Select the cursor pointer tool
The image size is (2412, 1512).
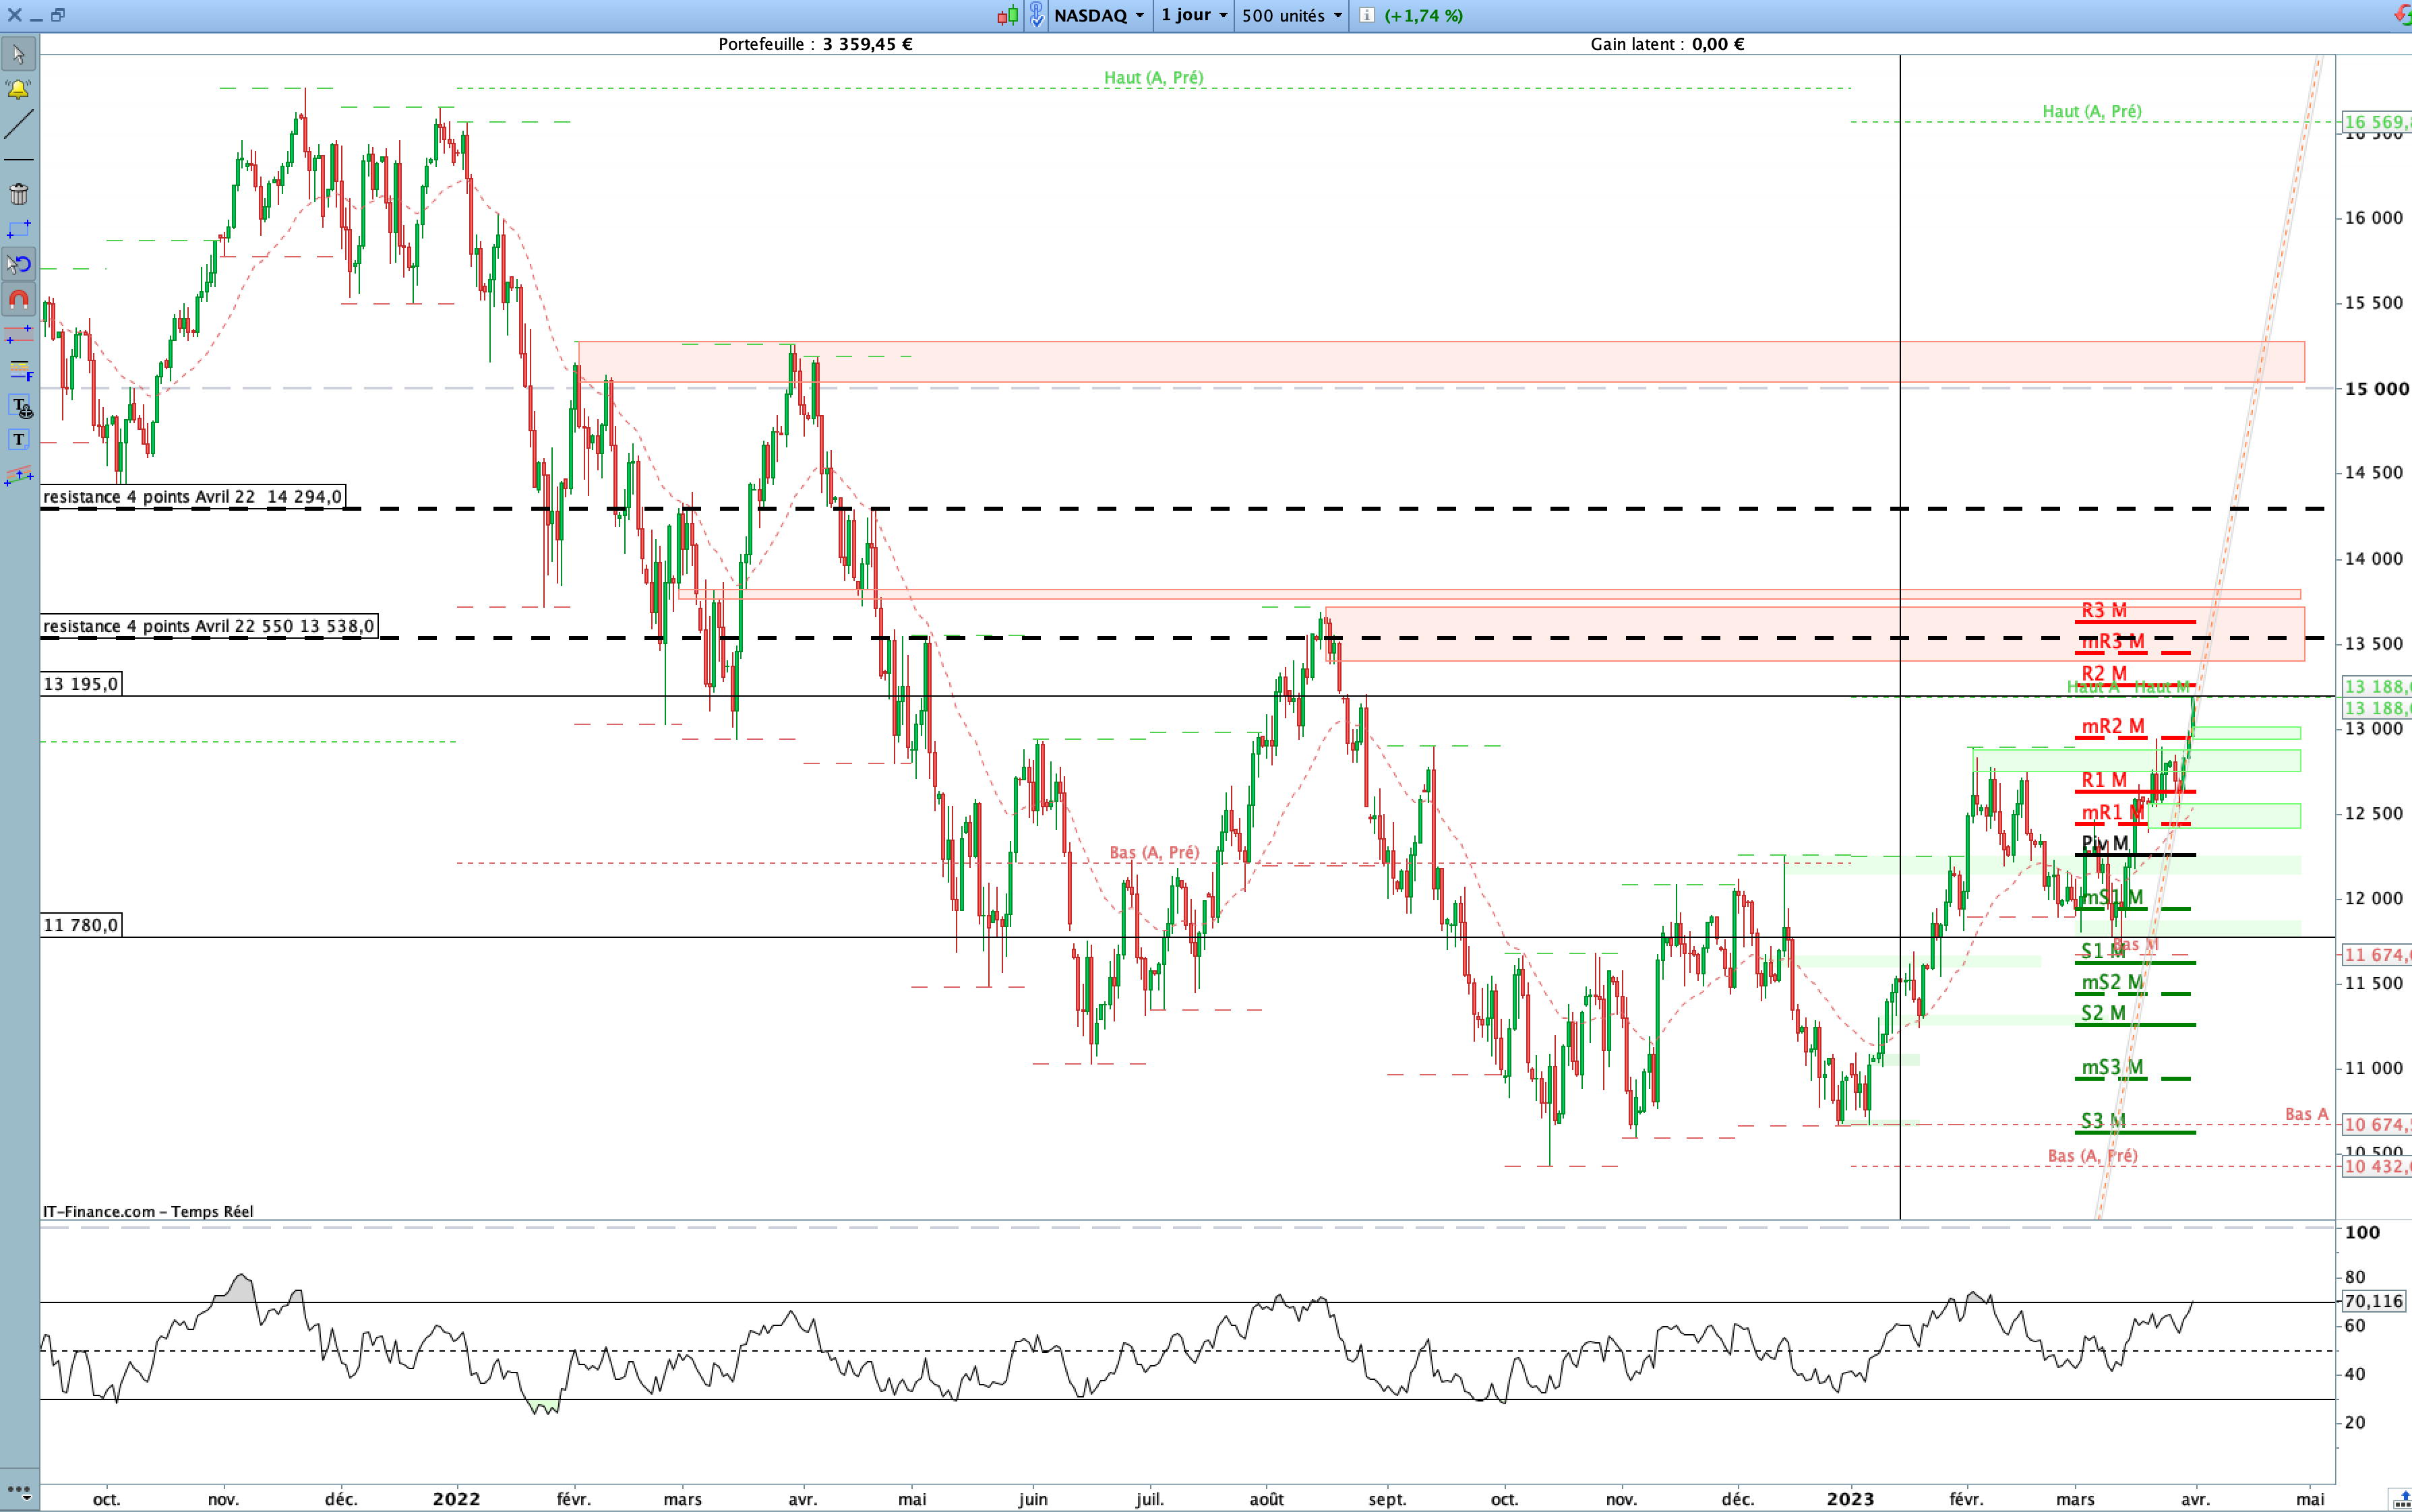pos(18,54)
